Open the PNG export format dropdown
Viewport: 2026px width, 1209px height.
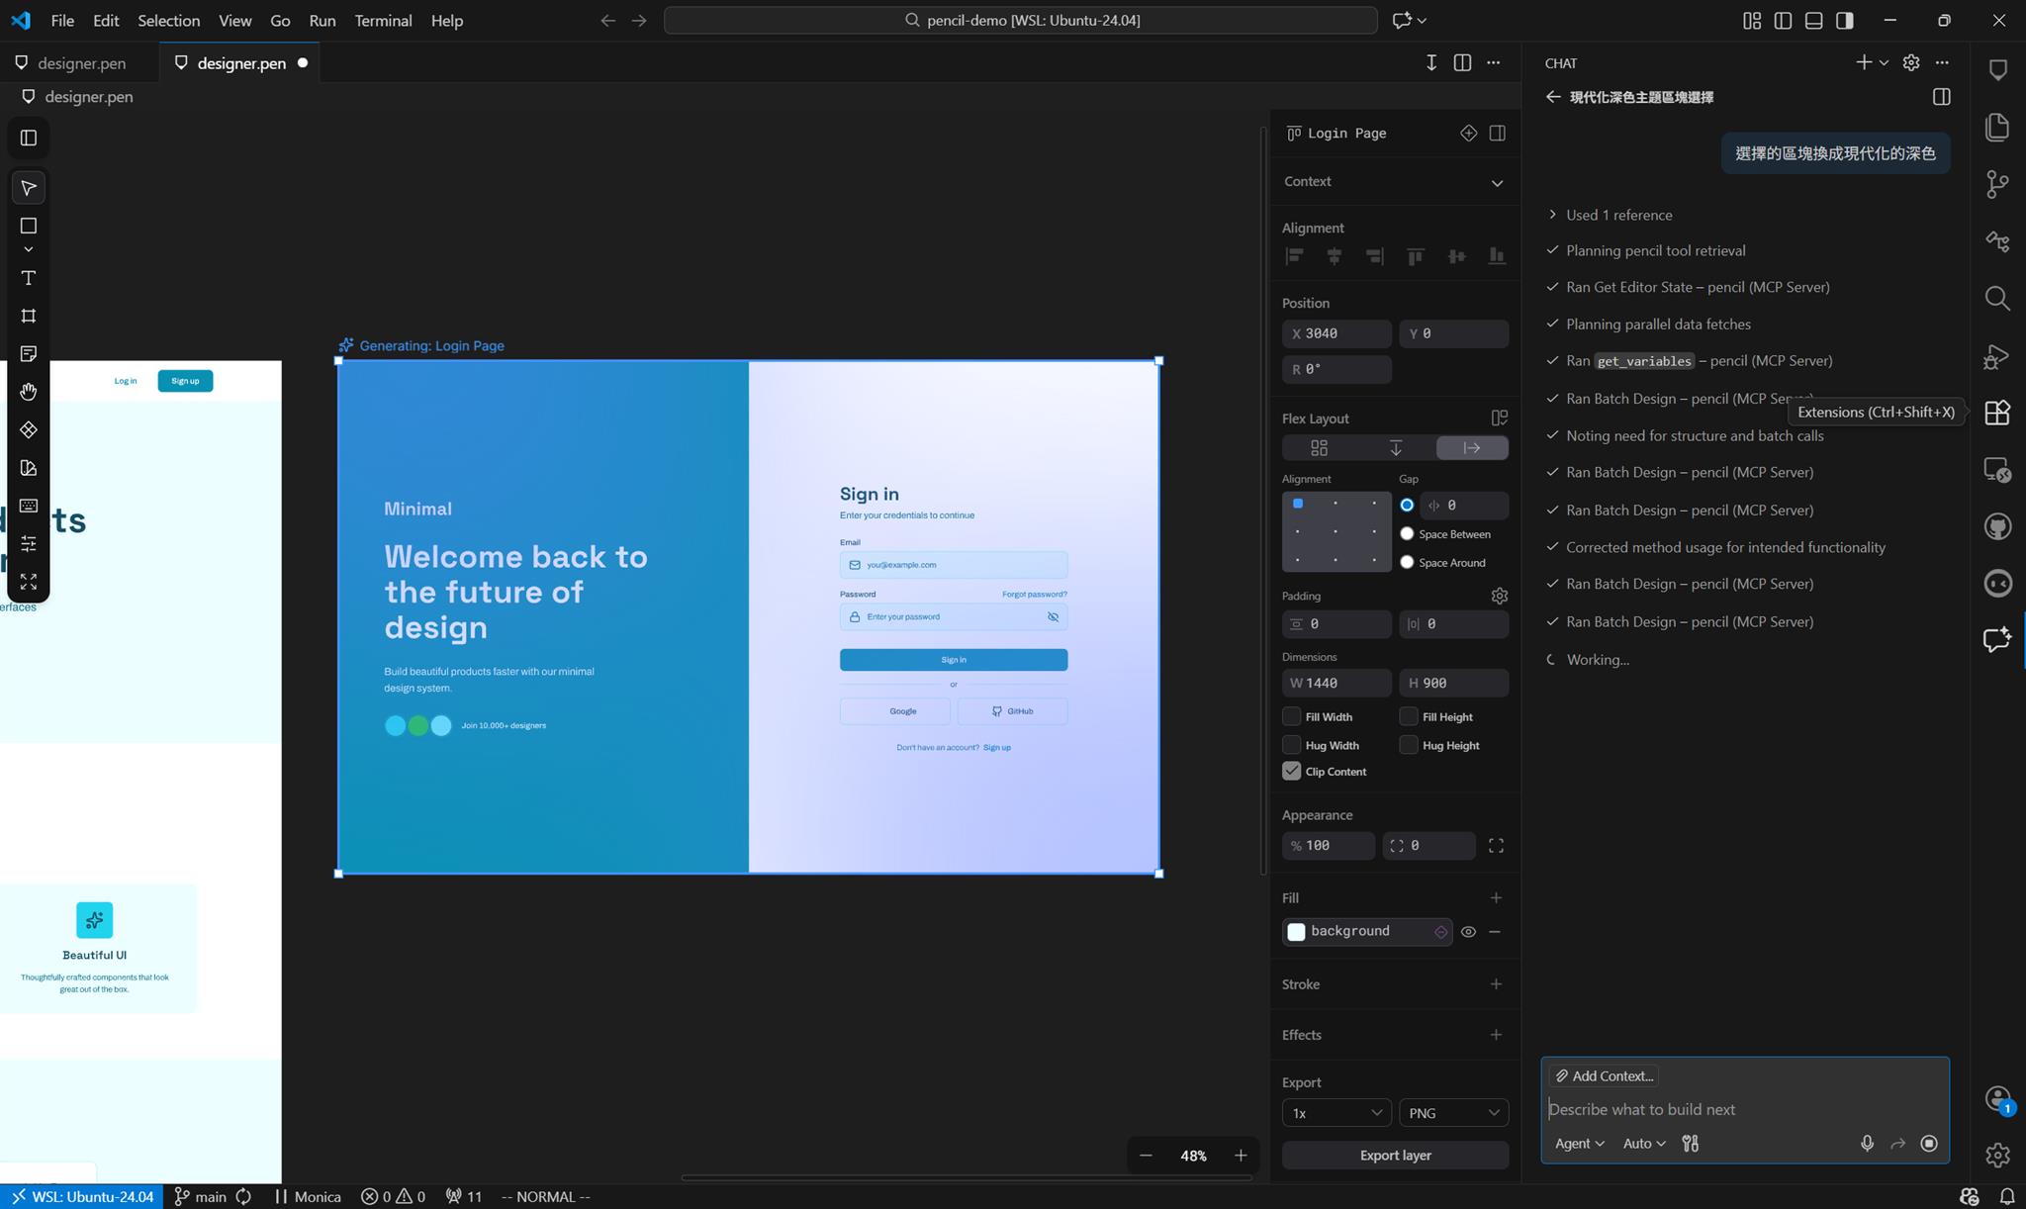[1453, 1113]
